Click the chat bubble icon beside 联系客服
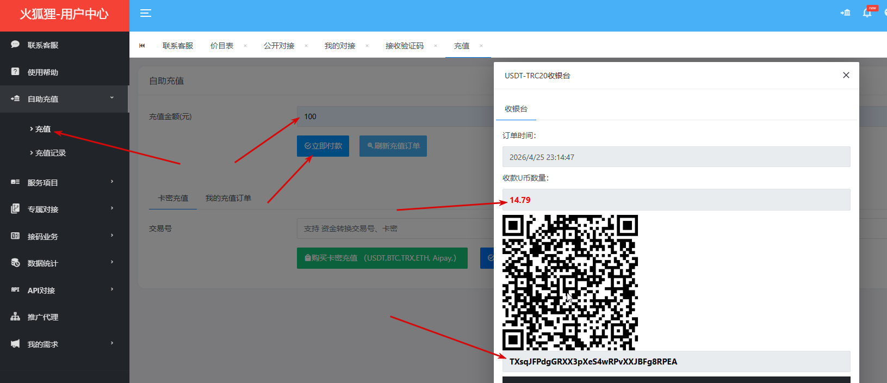The height and width of the screenshot is (383, 887). pyautogui.click(x=15, y=45)
